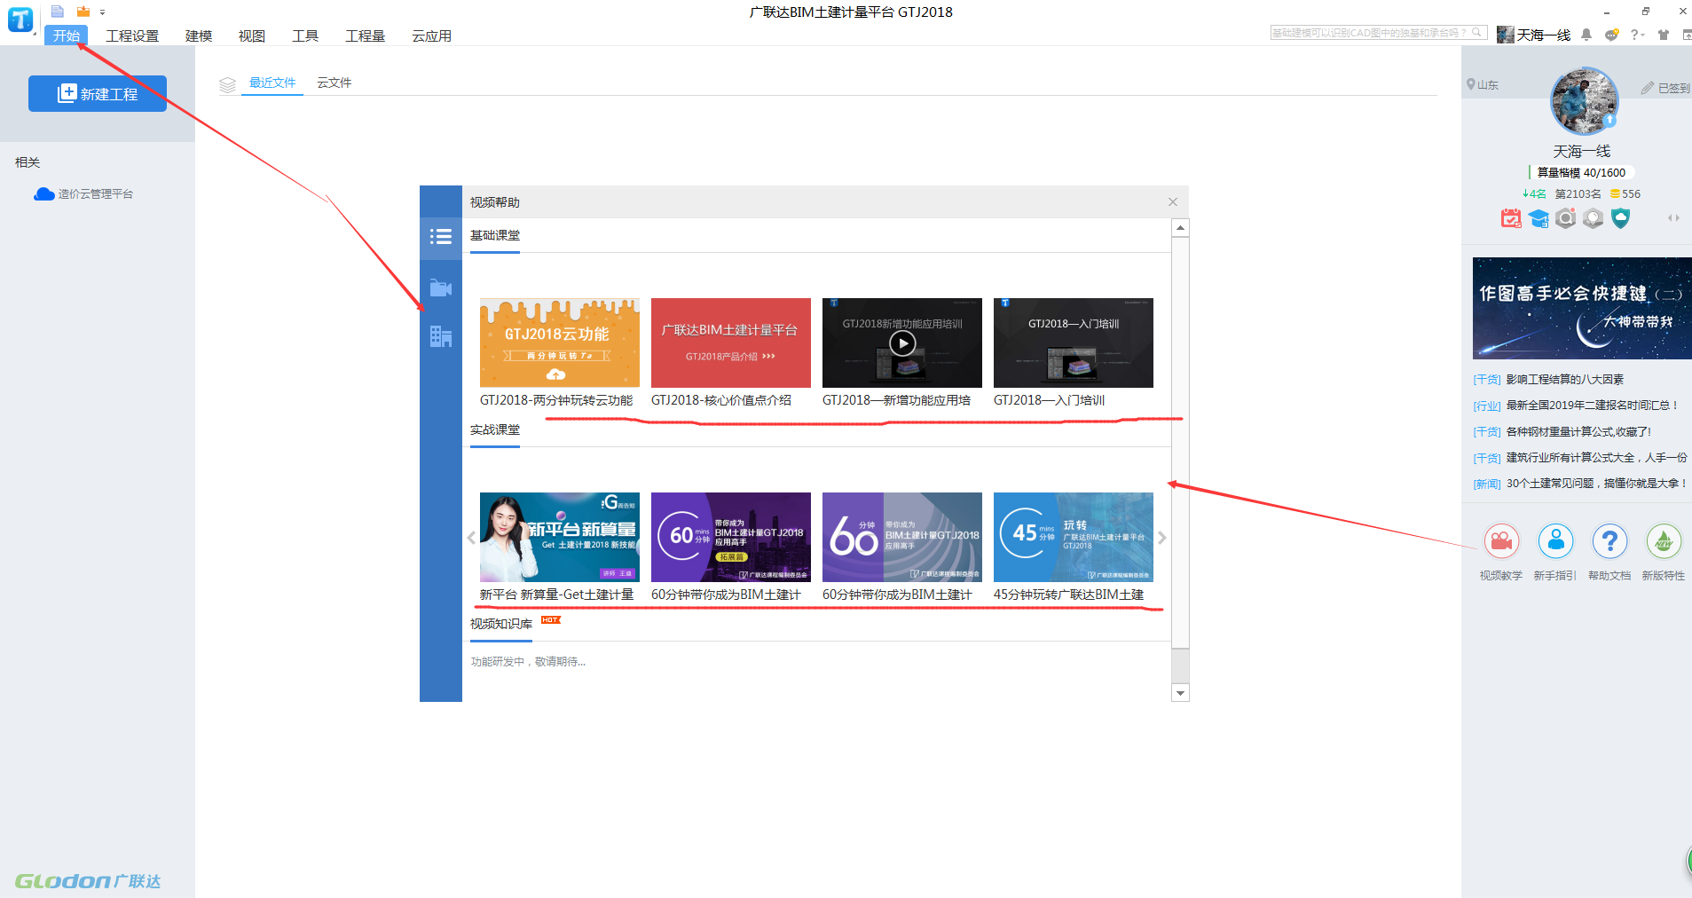
Task: Click the blue graduation cap badge
Action: pos(1539,218)
